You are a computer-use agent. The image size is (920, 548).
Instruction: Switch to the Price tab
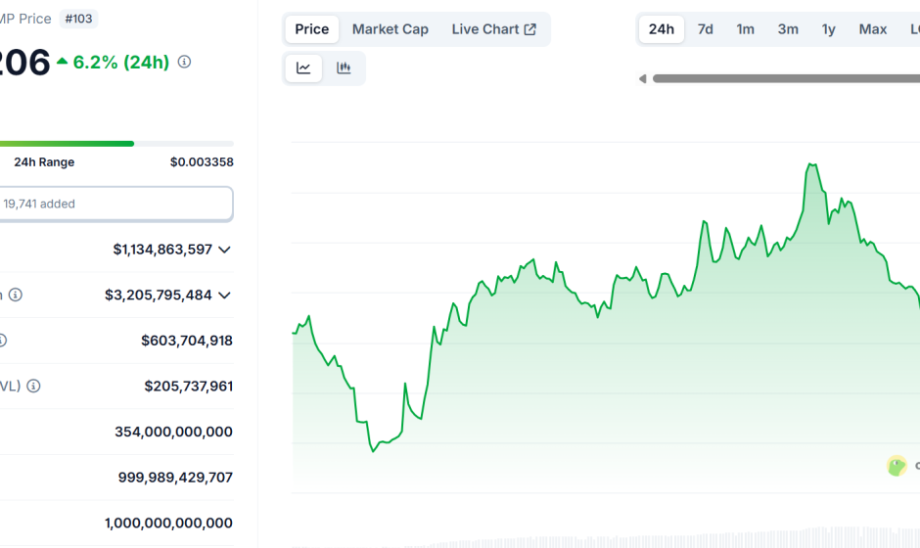[x=311, y=29]
